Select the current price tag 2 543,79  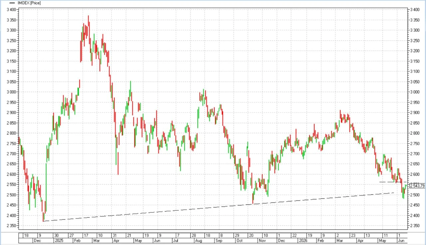(x=417, y=185)
